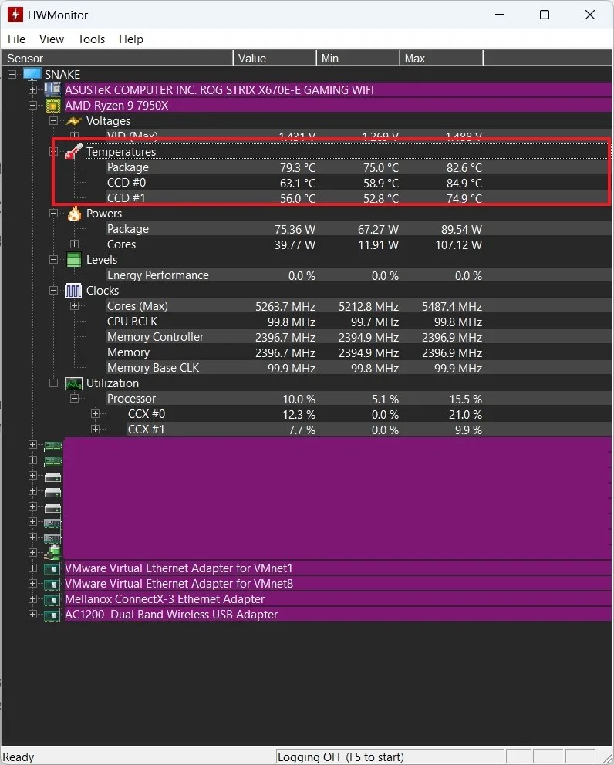Click the 5487.4 MHz max clock value
Viewport: 614px width, 765px height.
[x=452, y=306]
